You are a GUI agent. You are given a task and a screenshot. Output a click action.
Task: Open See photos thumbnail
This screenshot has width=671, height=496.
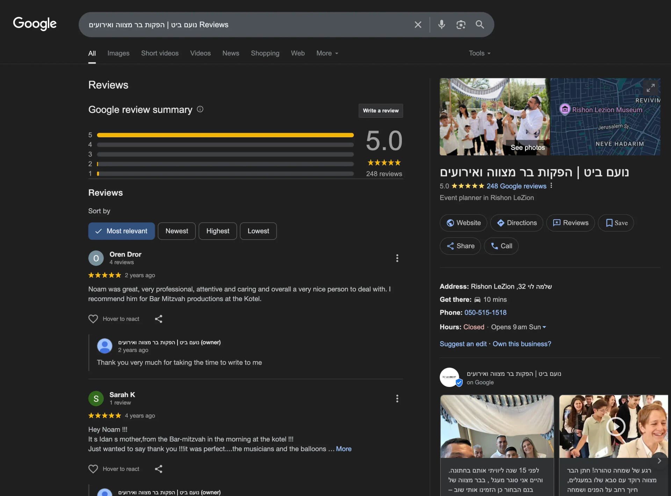[x=495, y=117]
